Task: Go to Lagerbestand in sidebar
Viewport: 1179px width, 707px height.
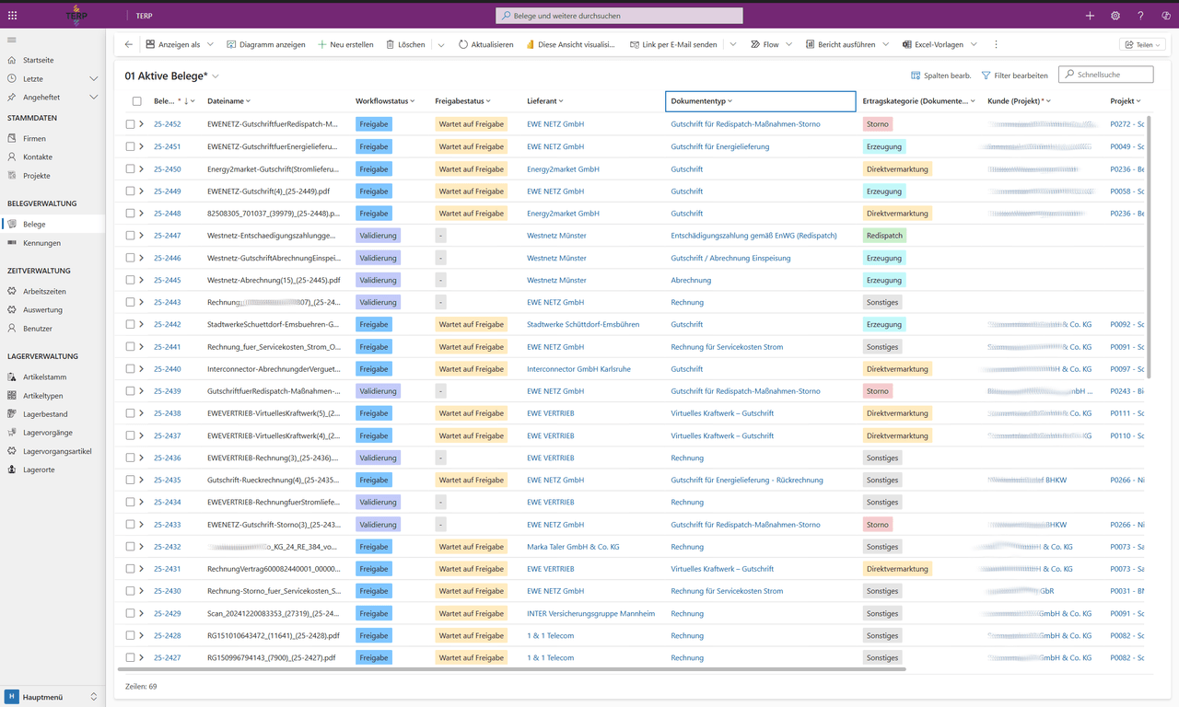Action: click(x=46, y=414)
